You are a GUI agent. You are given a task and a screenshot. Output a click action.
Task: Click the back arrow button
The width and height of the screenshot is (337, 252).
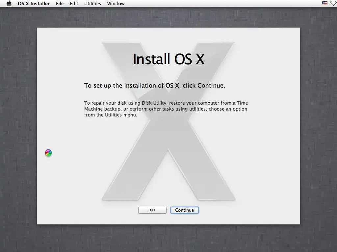coord(152,210)
